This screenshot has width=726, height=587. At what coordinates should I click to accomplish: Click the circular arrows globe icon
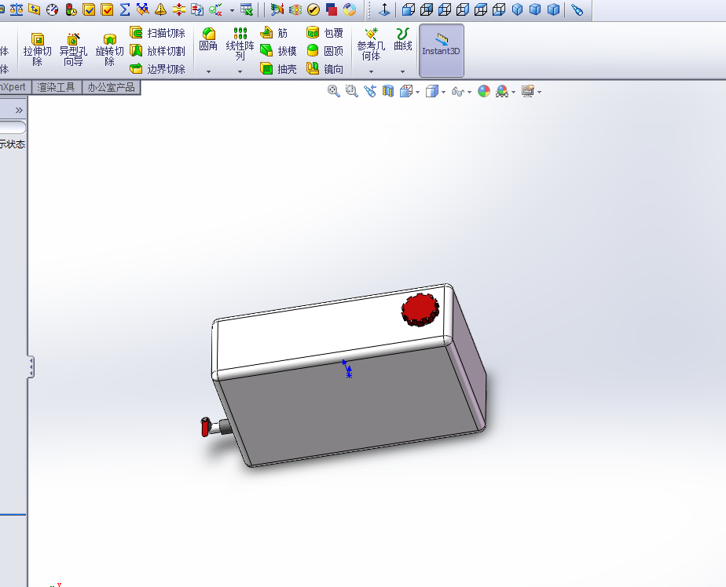point(350,9)
